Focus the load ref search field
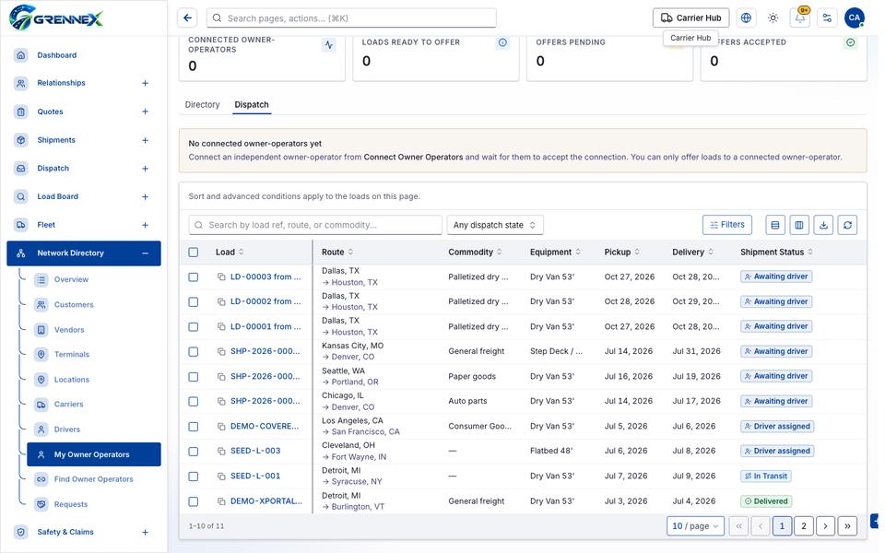The height and width of the screenshot is (553, 885). 315,225
